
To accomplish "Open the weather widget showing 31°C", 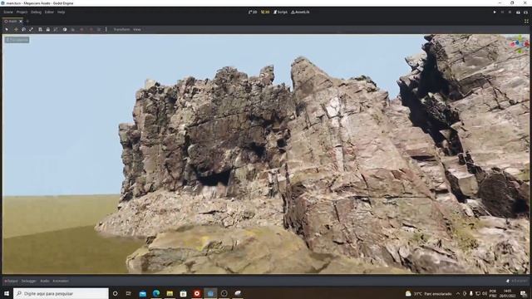I will pos(429,293).
